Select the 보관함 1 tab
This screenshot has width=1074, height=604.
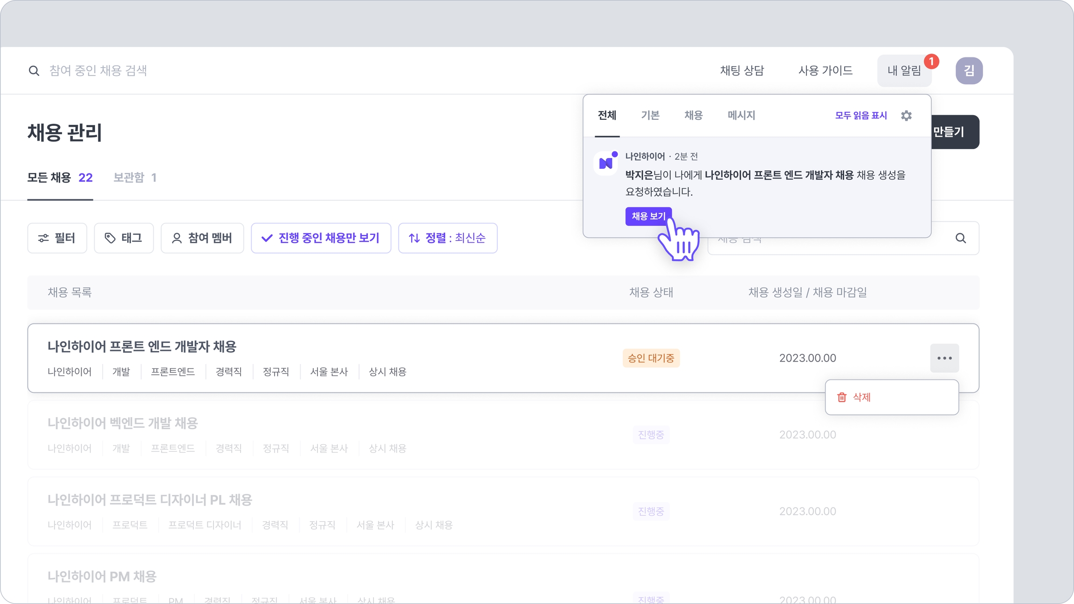135,178
